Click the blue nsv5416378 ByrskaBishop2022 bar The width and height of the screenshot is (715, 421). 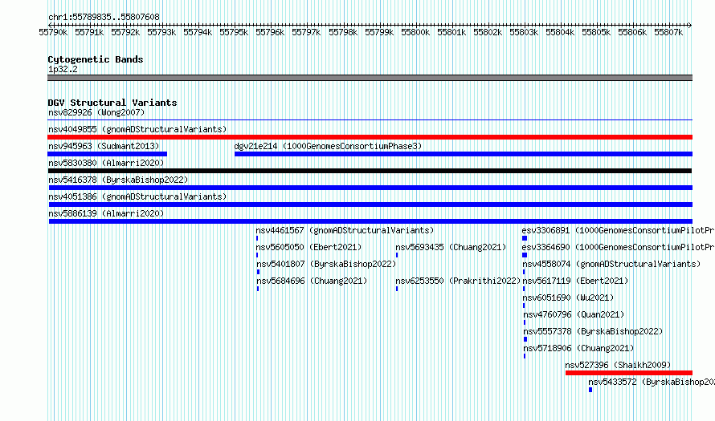click(370, 188)
